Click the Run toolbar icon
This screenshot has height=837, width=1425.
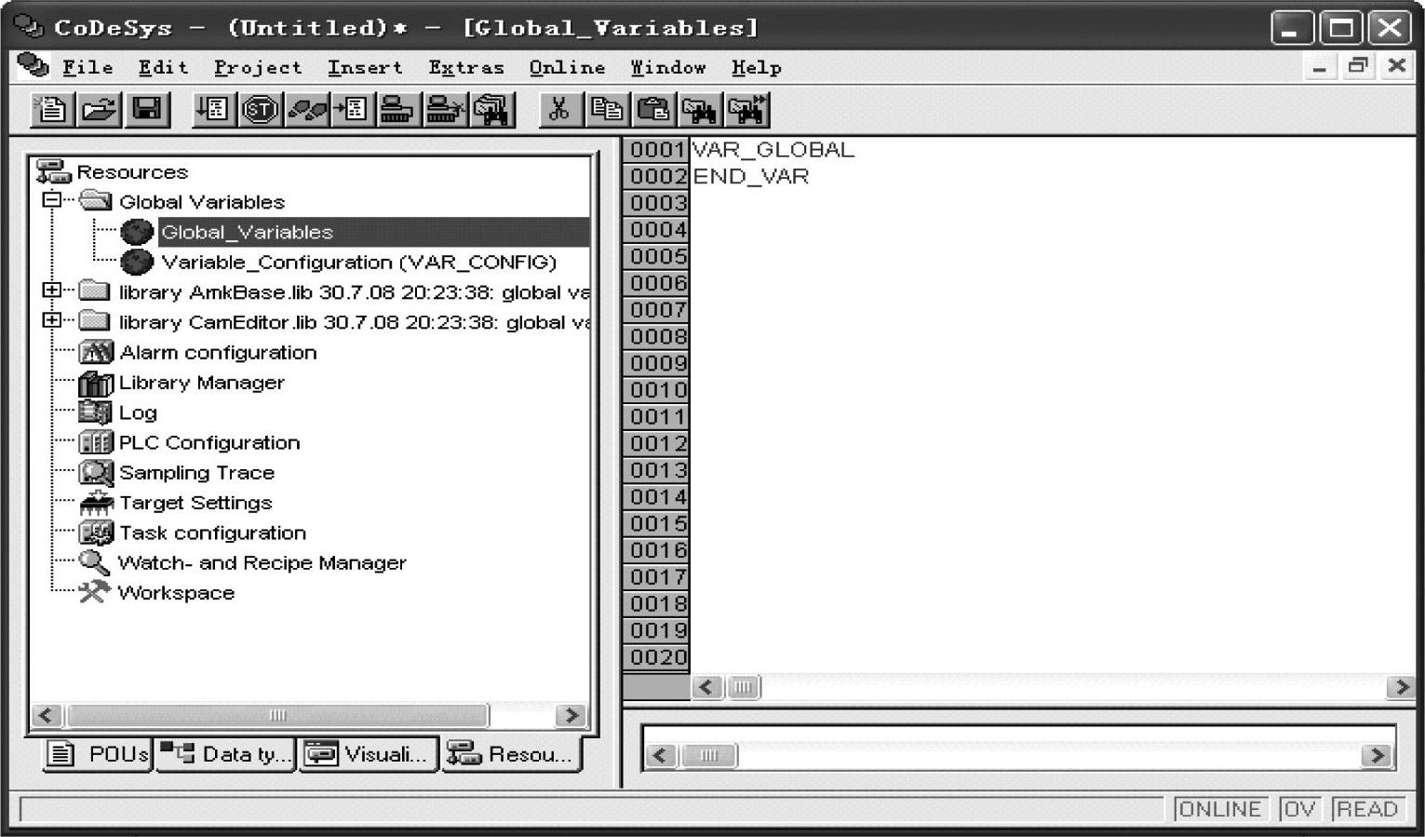(213, 110)
